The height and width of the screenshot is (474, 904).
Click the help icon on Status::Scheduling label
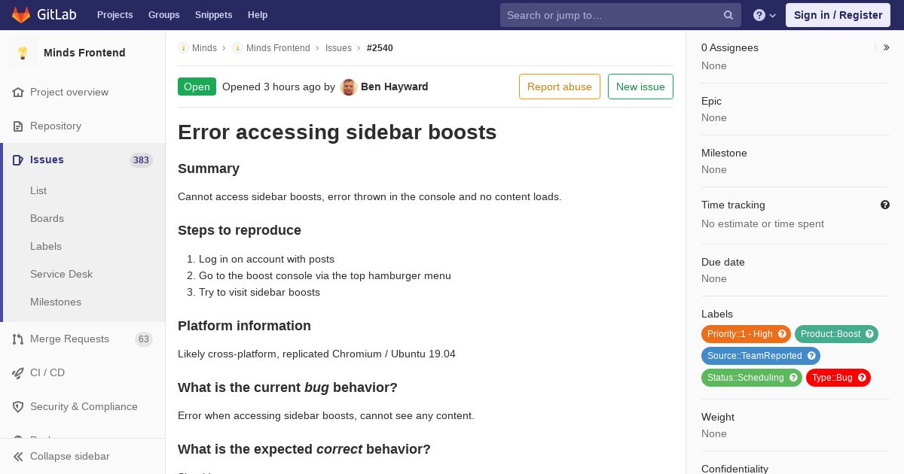pyautogui.click(x=793, y=378)
